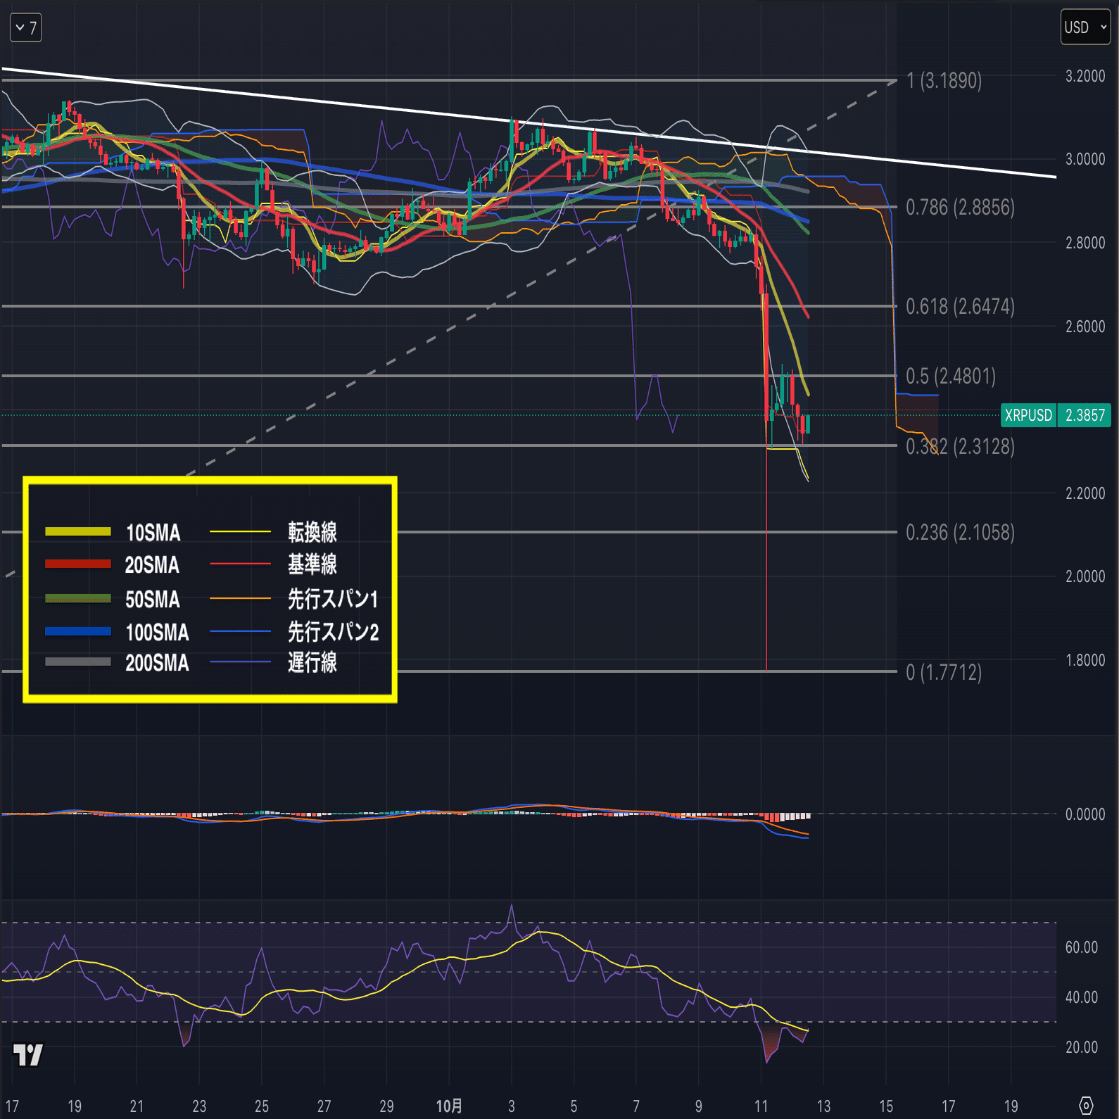The height and width of the screenshot is (1119, 1119).
Task: Select the Fibonacci level label 0.5 (2.4801)
Action: 951,377
